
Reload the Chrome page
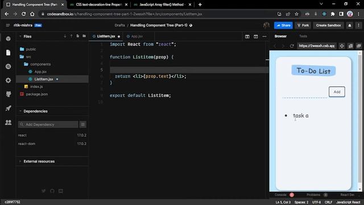coord(23,14)
